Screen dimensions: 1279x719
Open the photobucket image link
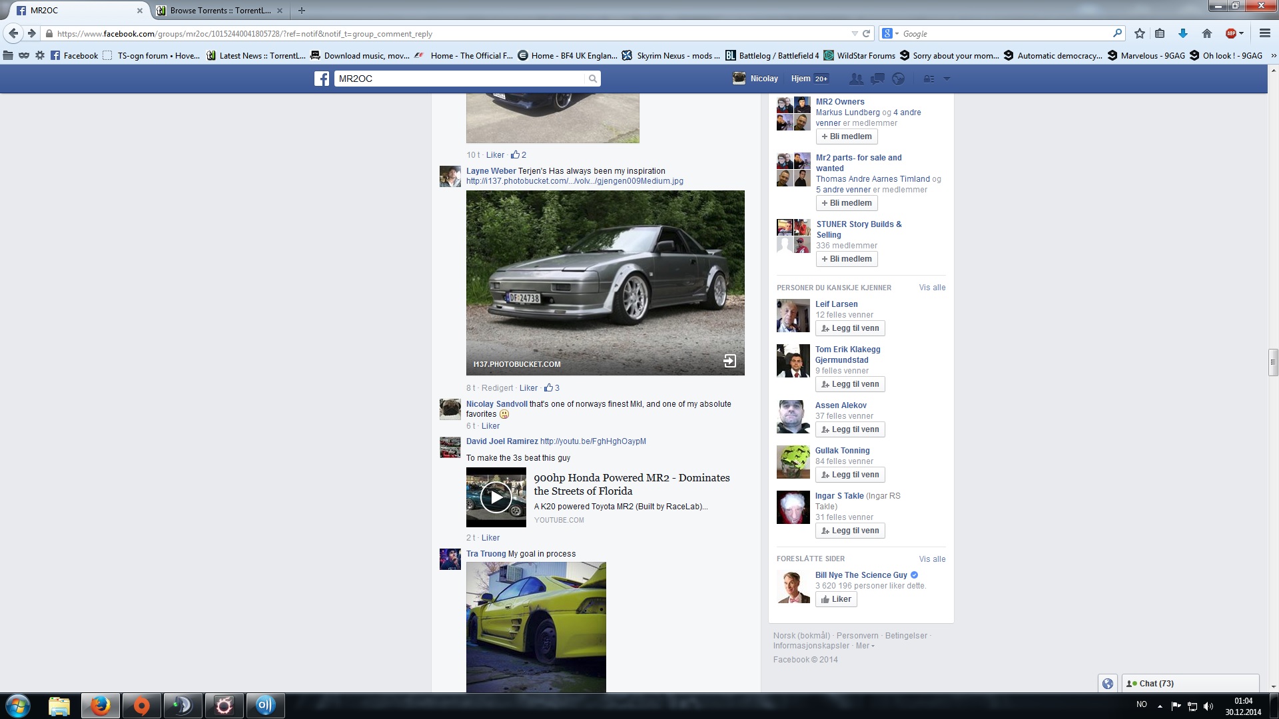574,181
